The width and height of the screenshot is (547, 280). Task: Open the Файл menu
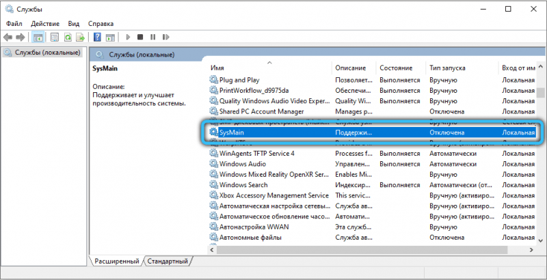[14, 24]
